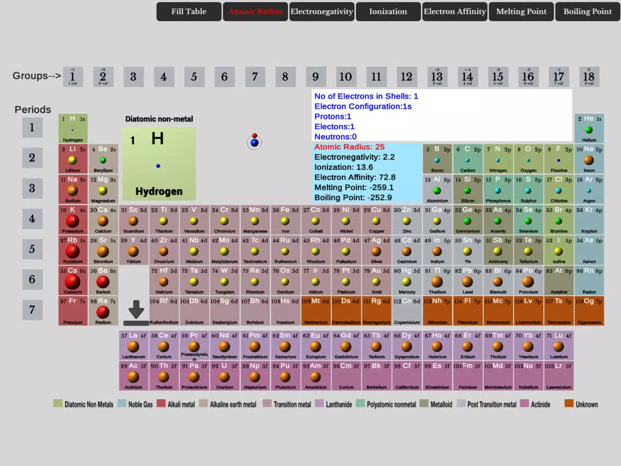Click the Oganesson element tile

[x=589, y=311]
